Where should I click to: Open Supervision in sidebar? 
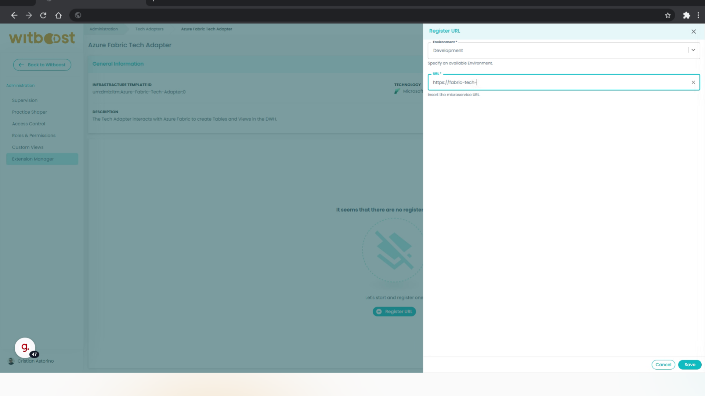pyautogui.click(x=25, y=100)
